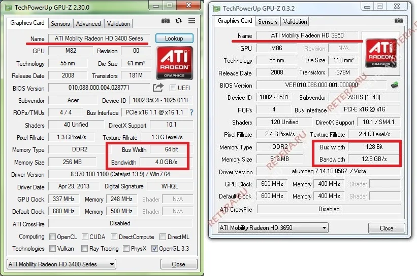Click Driver Version atiumdag 7.14.10.0567 field
The height and width of the screenshot is (276, 417).
point(329,171)
